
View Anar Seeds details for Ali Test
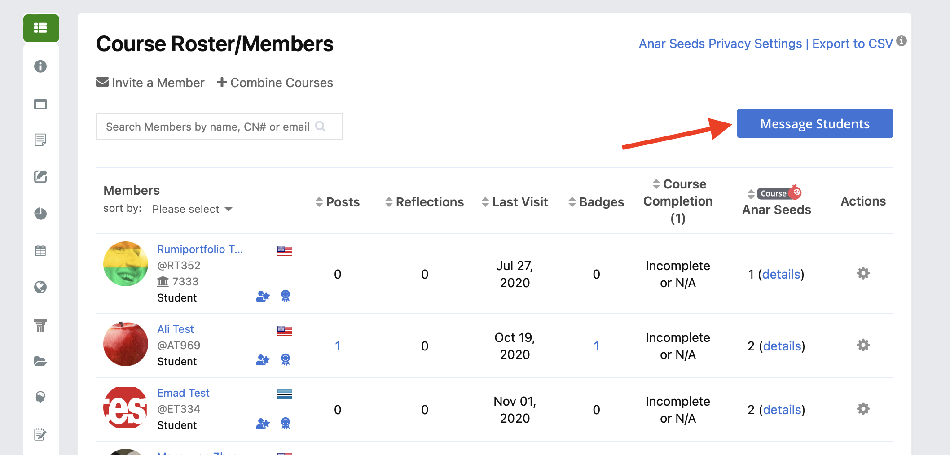click(x=782, y=346)
